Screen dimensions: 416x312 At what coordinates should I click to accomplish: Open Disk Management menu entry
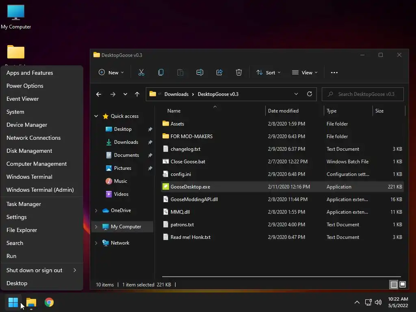click(x=42, y=151)
